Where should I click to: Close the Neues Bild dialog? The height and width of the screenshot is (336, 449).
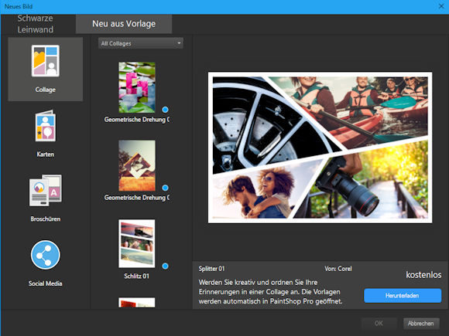(441, 6)
